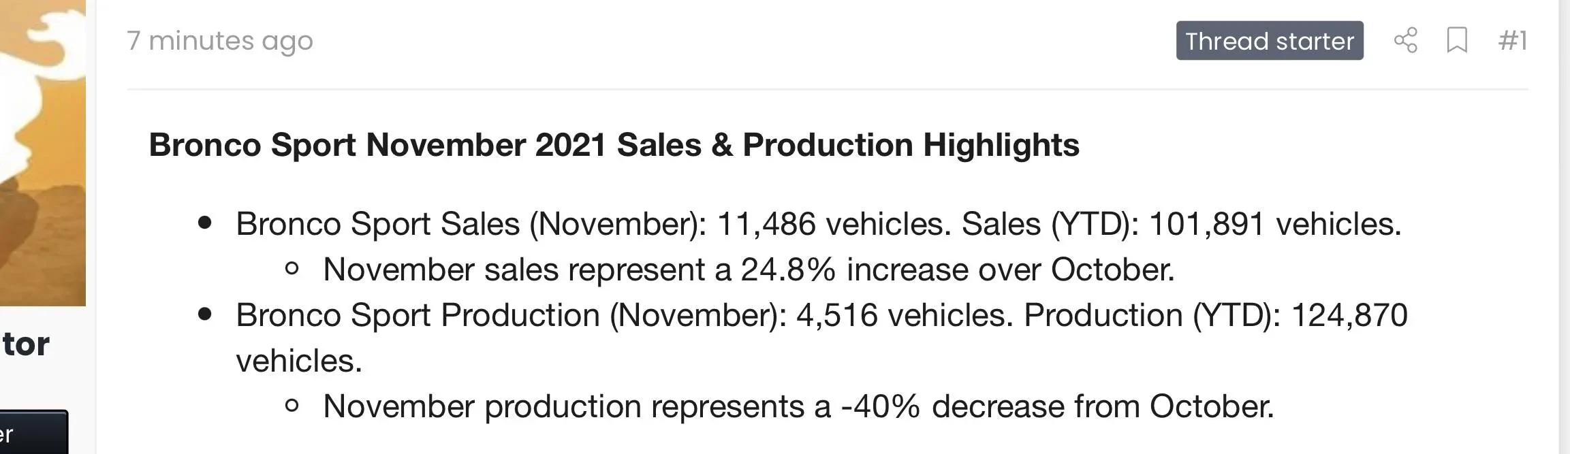The width and height of the screenshot is (1570, 454).
Task: Click the '11,486' November sales figure
Action: tap(766, 224)
